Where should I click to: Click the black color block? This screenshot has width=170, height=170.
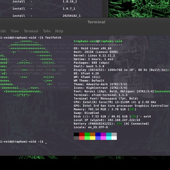point(76,134)
